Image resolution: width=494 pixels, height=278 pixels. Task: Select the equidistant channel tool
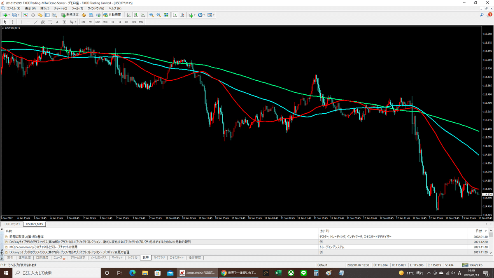(43, 22)
